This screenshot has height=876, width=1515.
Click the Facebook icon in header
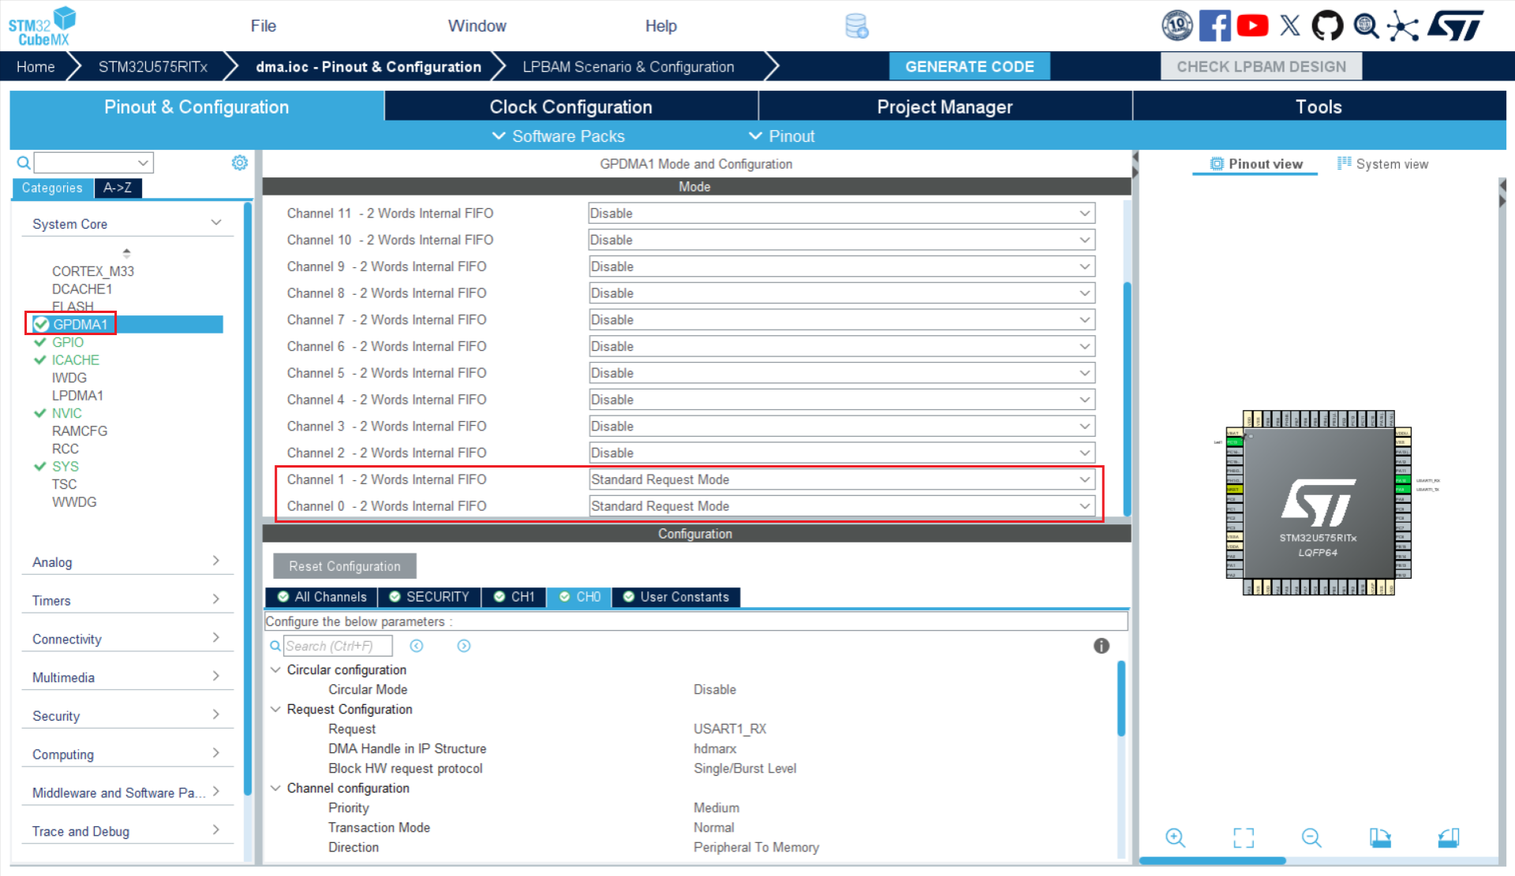1214,26
